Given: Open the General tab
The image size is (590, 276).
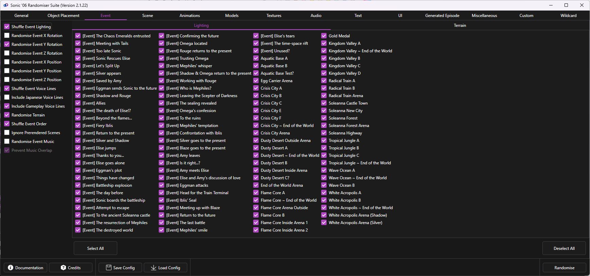Looking at the screenshot, I should tap(21, 16).
